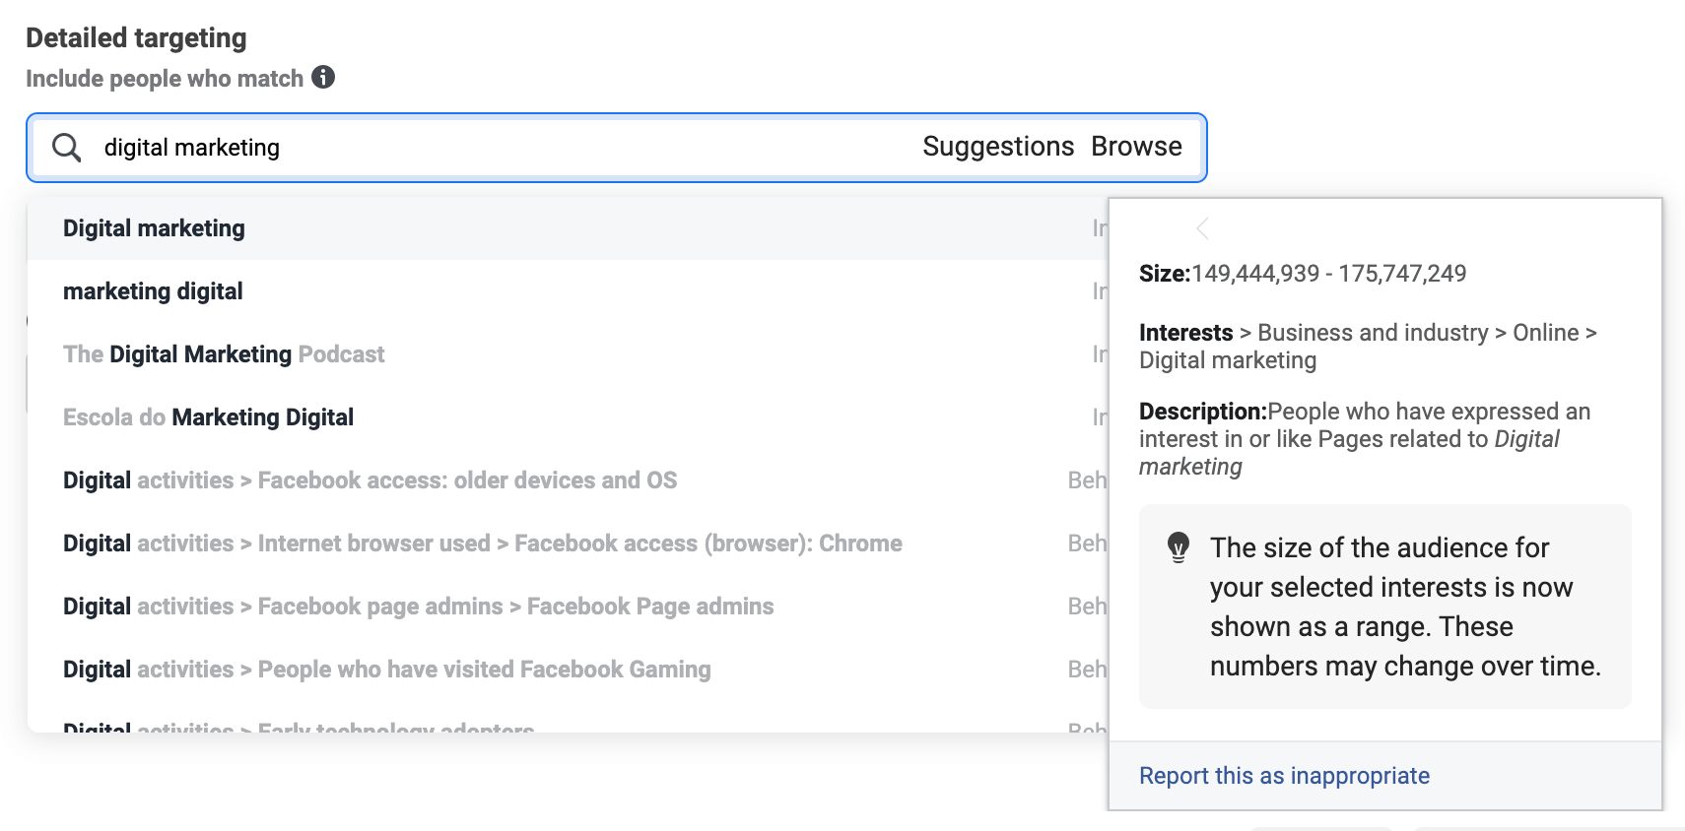Select Facebook access: older devices and OS
This screenshot has width=1685, height=831.
(x=467, y=480)
